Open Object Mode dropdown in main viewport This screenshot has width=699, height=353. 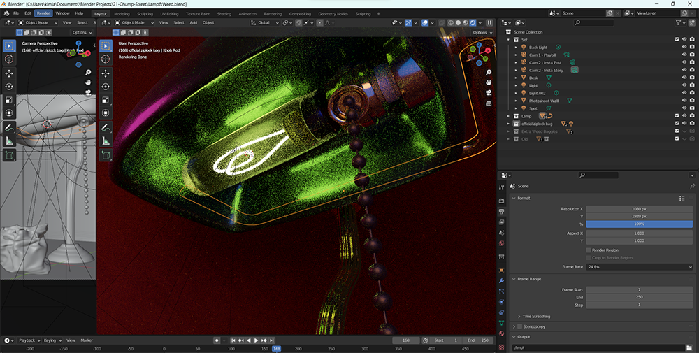click(134, 23)
